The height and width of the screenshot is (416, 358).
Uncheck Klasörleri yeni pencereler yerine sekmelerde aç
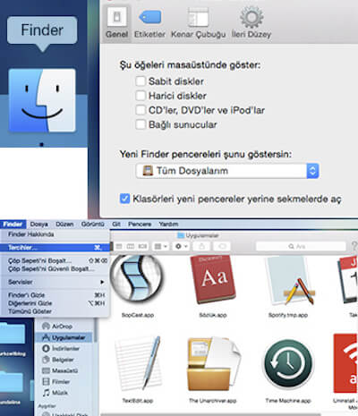click(x=124, y=199)
